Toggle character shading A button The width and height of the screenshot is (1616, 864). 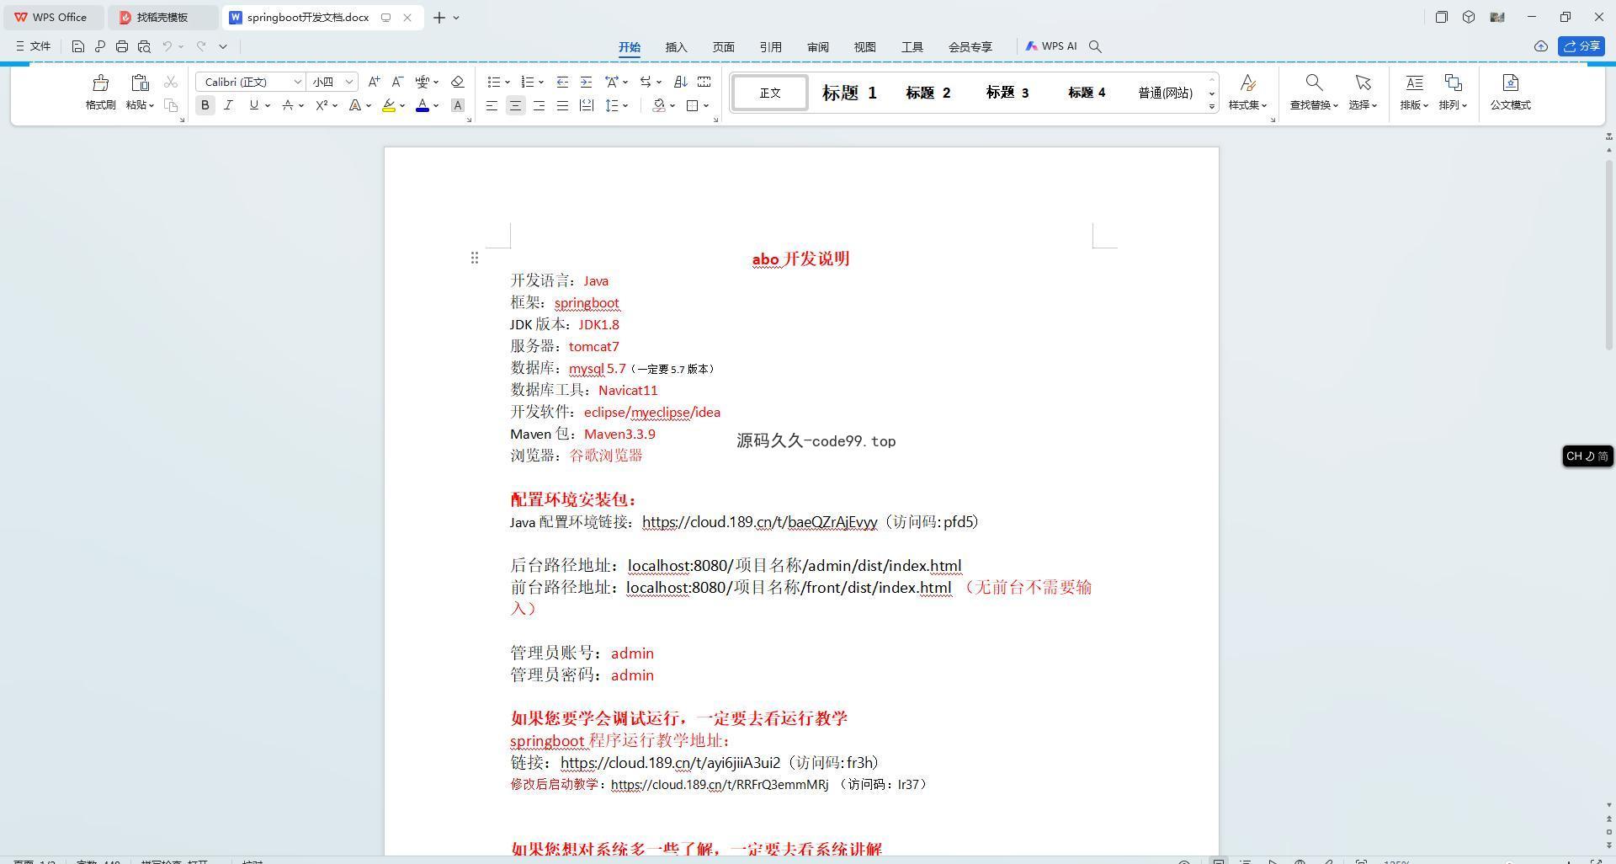457,105
